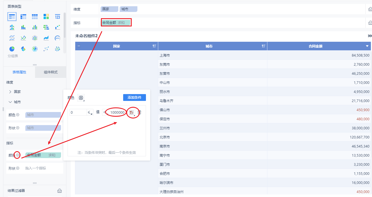Open 形状 gear for 城市 dimension

pyautogui.click(x=18, y=128)
